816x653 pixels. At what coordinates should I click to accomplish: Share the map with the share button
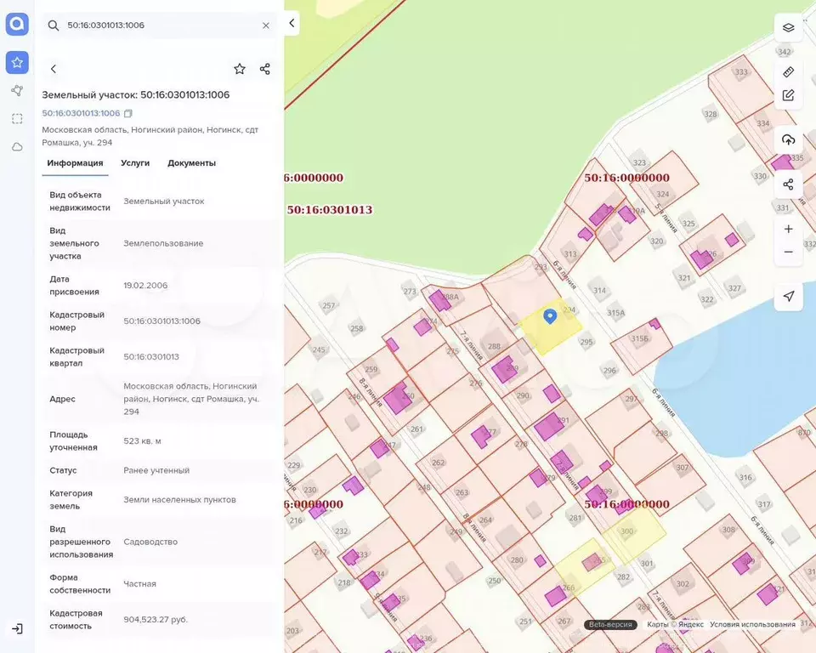(789, 185)
